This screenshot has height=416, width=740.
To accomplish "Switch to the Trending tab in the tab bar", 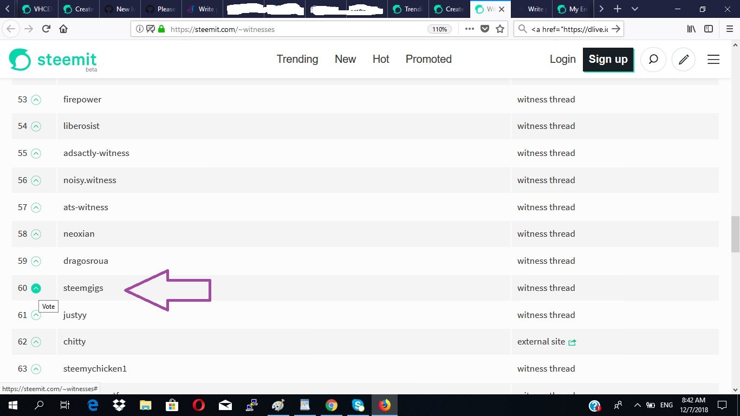I will pyautogui.click(x=408, y=9).
